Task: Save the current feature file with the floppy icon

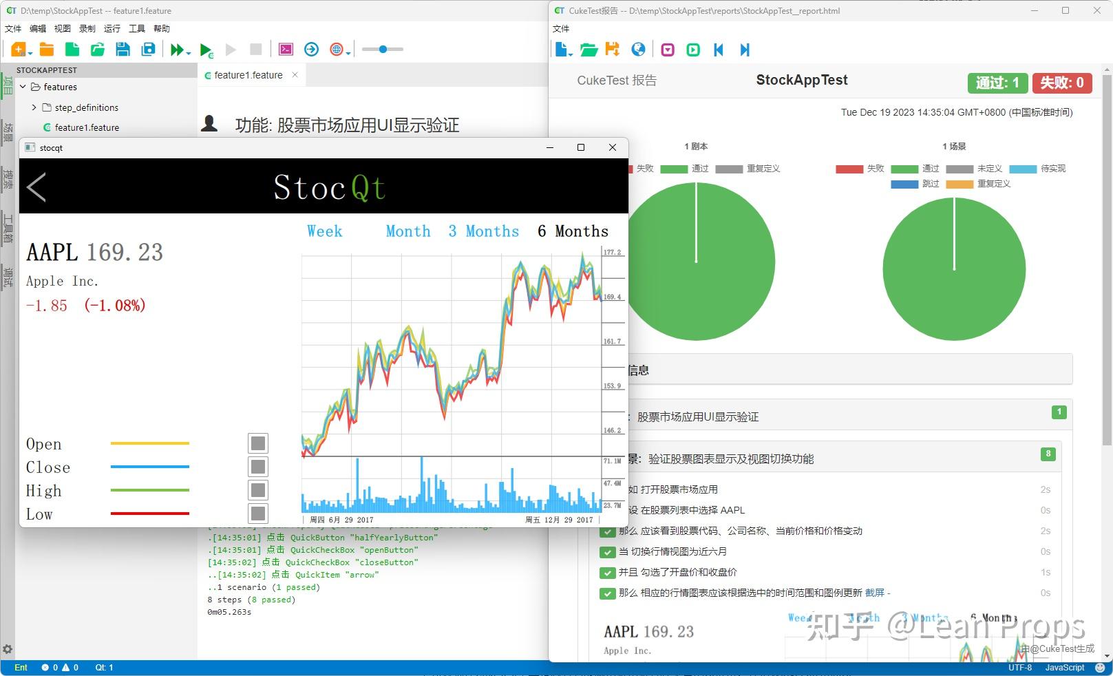Action: pos(123,49)
